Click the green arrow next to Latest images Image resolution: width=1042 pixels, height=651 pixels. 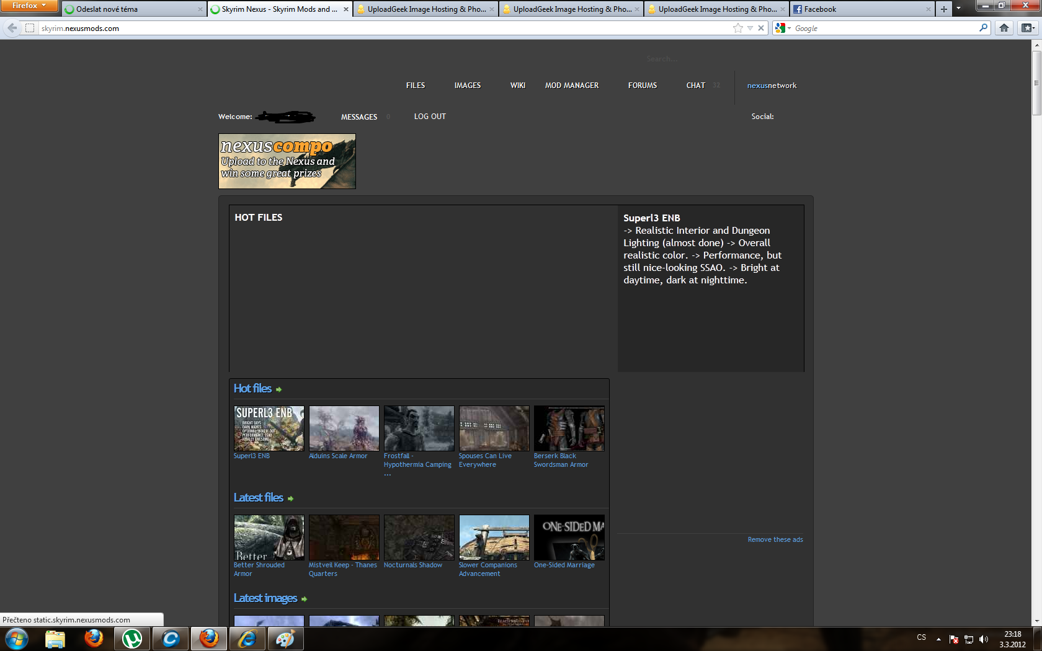304,599
